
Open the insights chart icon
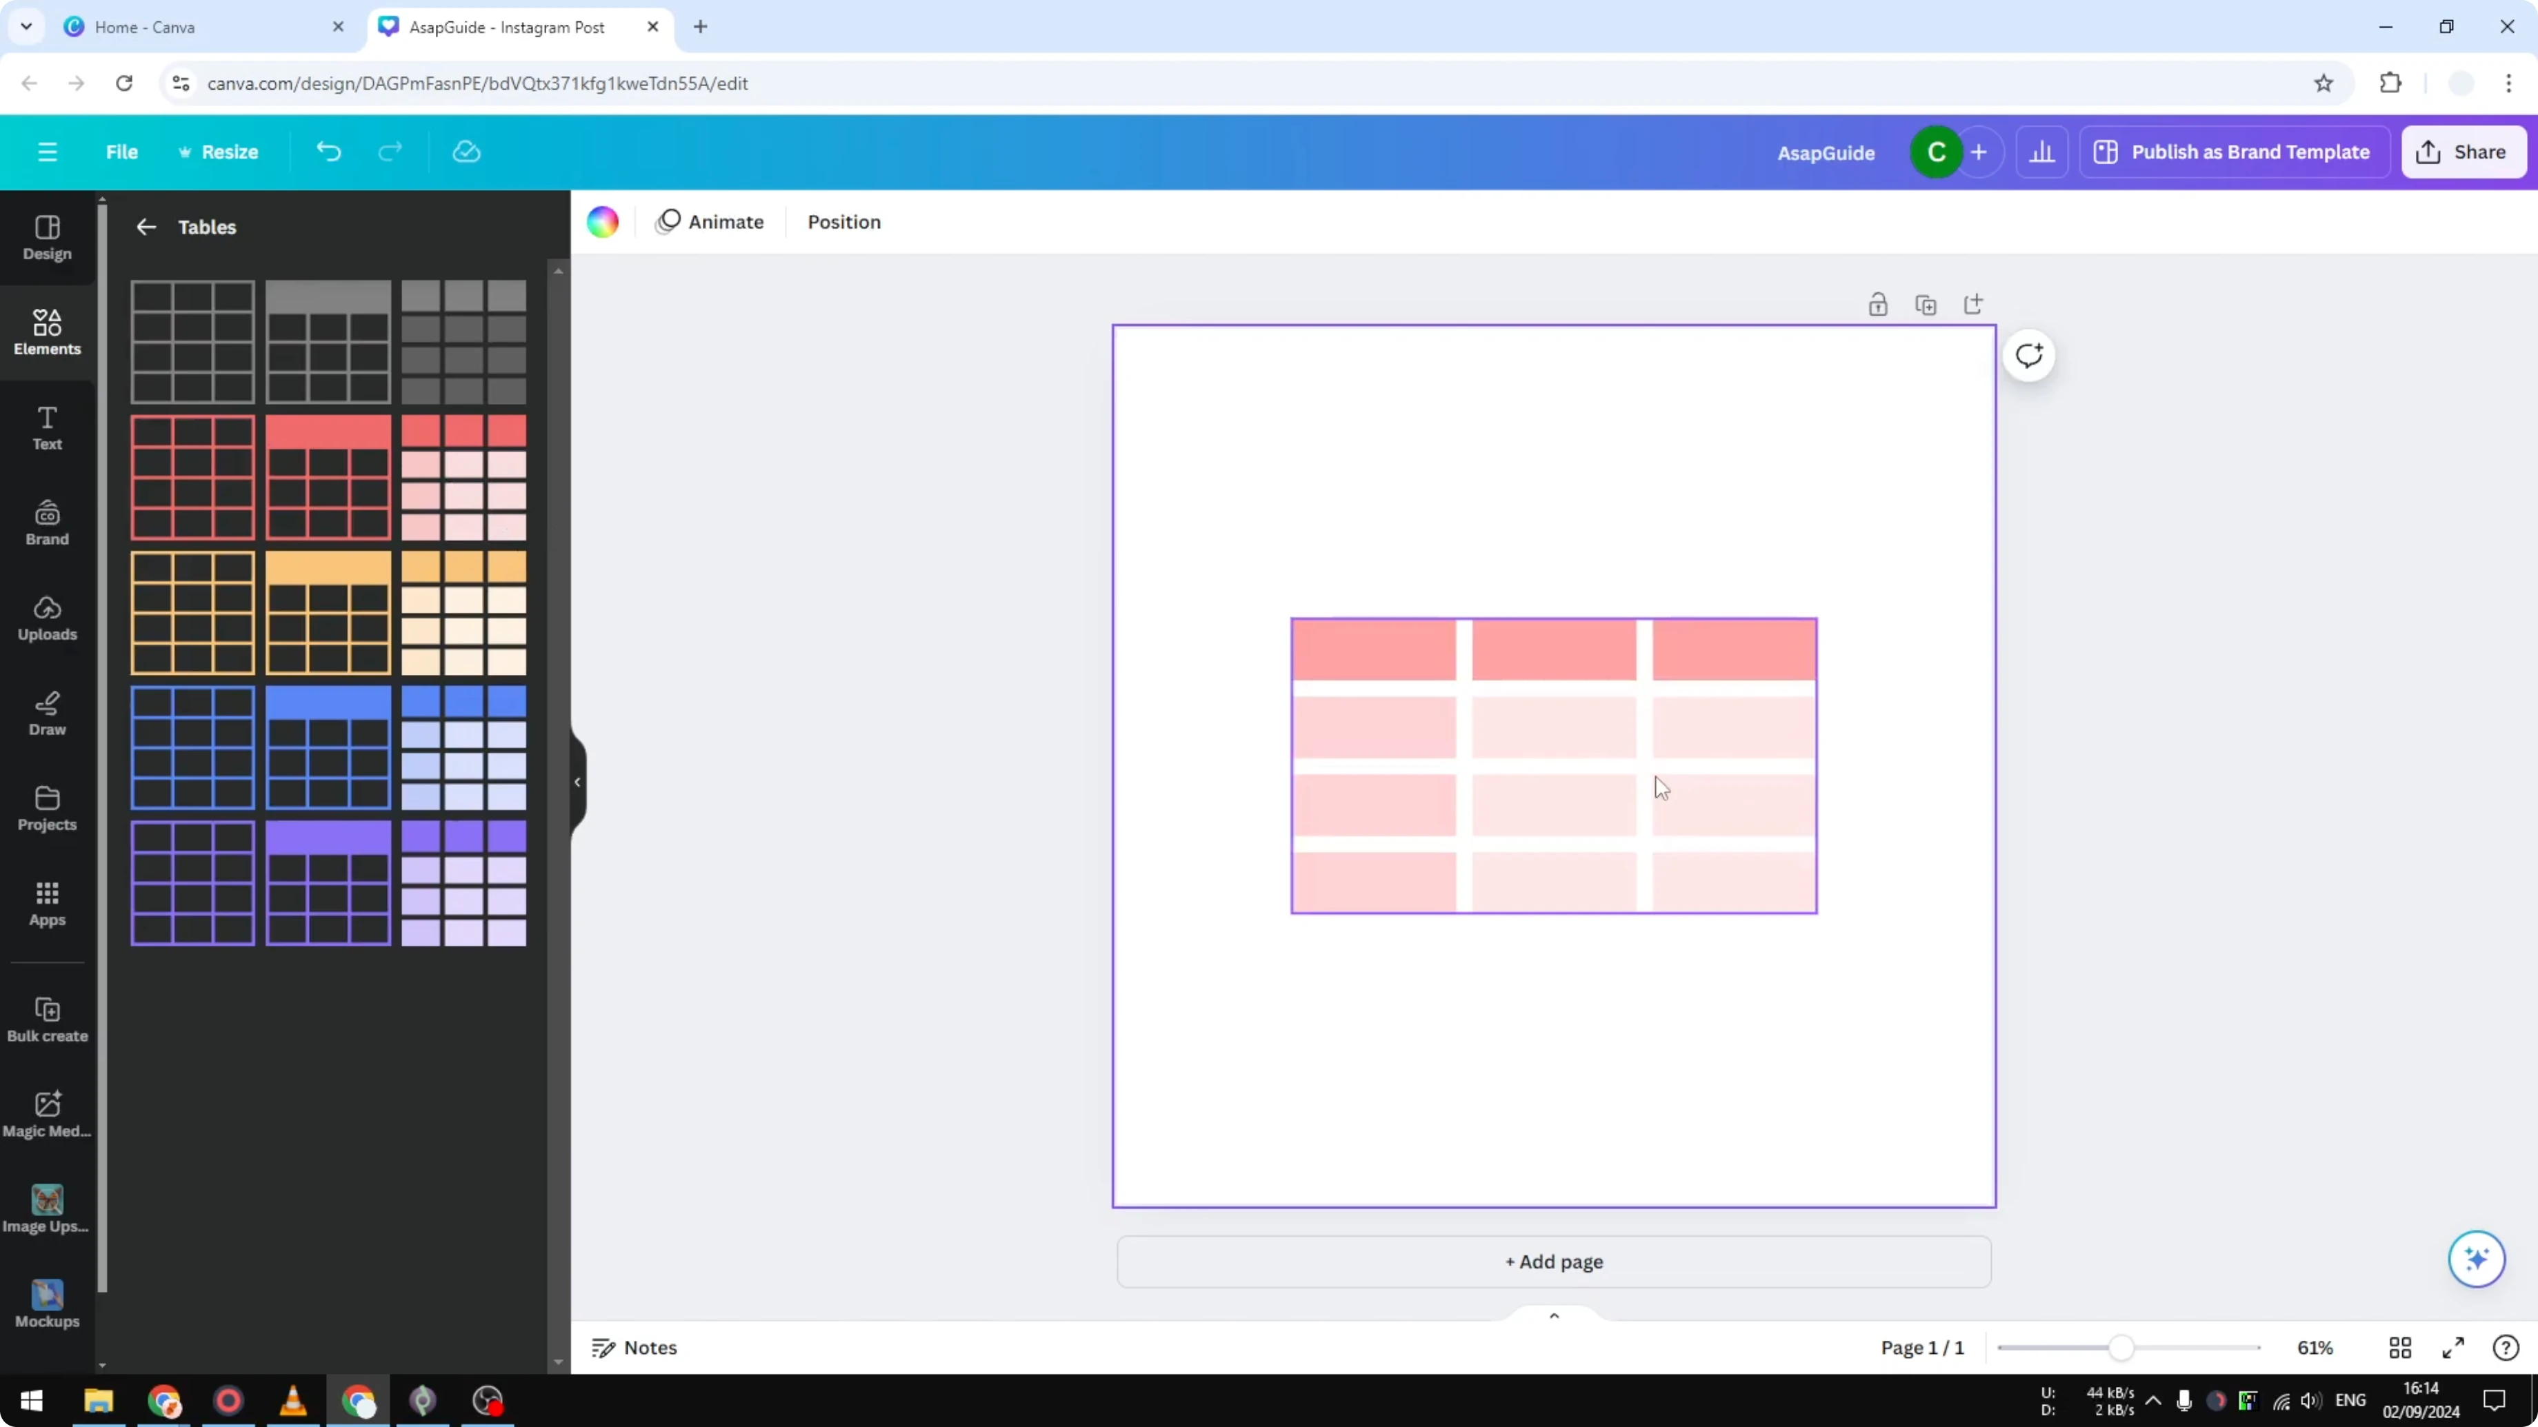click(x=2042, y=152)
